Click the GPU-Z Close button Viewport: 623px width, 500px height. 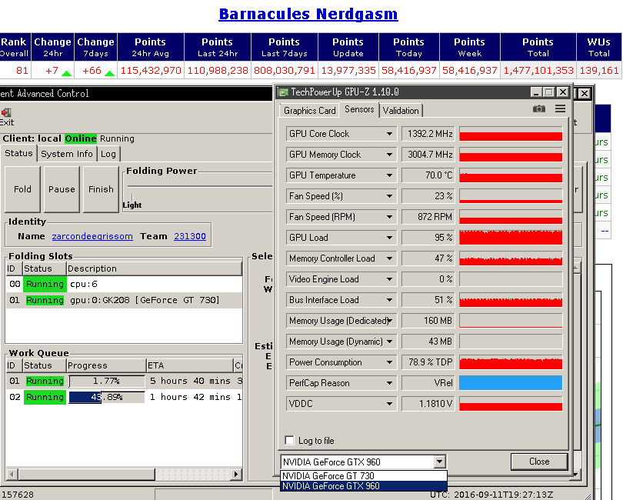tap(539, 462)
